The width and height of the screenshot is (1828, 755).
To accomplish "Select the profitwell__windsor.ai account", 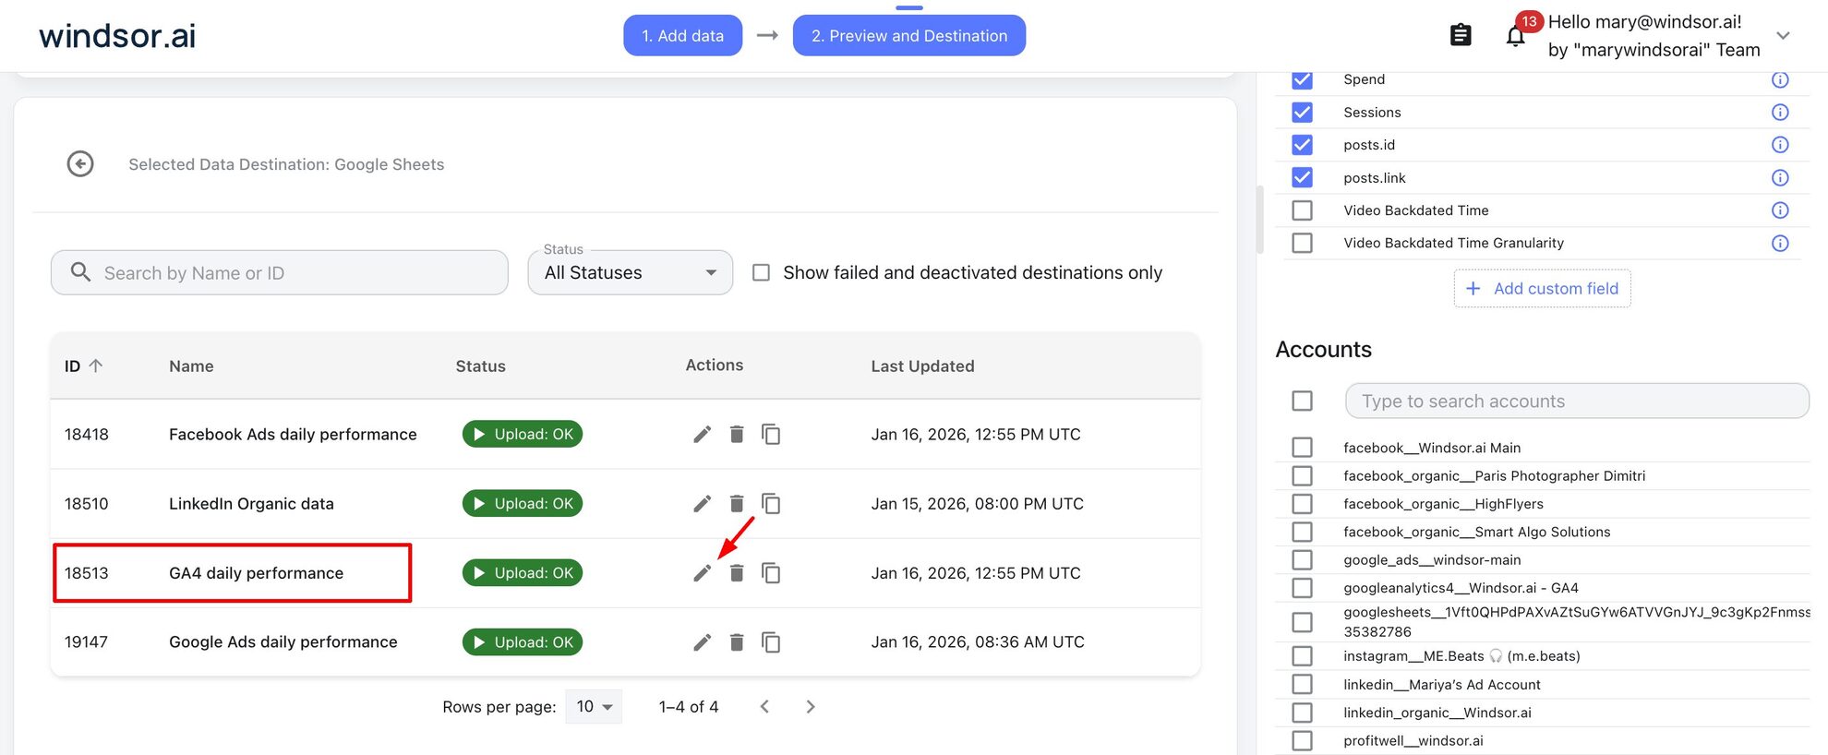I will (1302, 741).
